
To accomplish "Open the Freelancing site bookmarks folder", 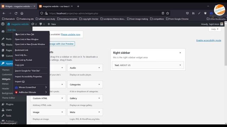I will coord(25,19).
